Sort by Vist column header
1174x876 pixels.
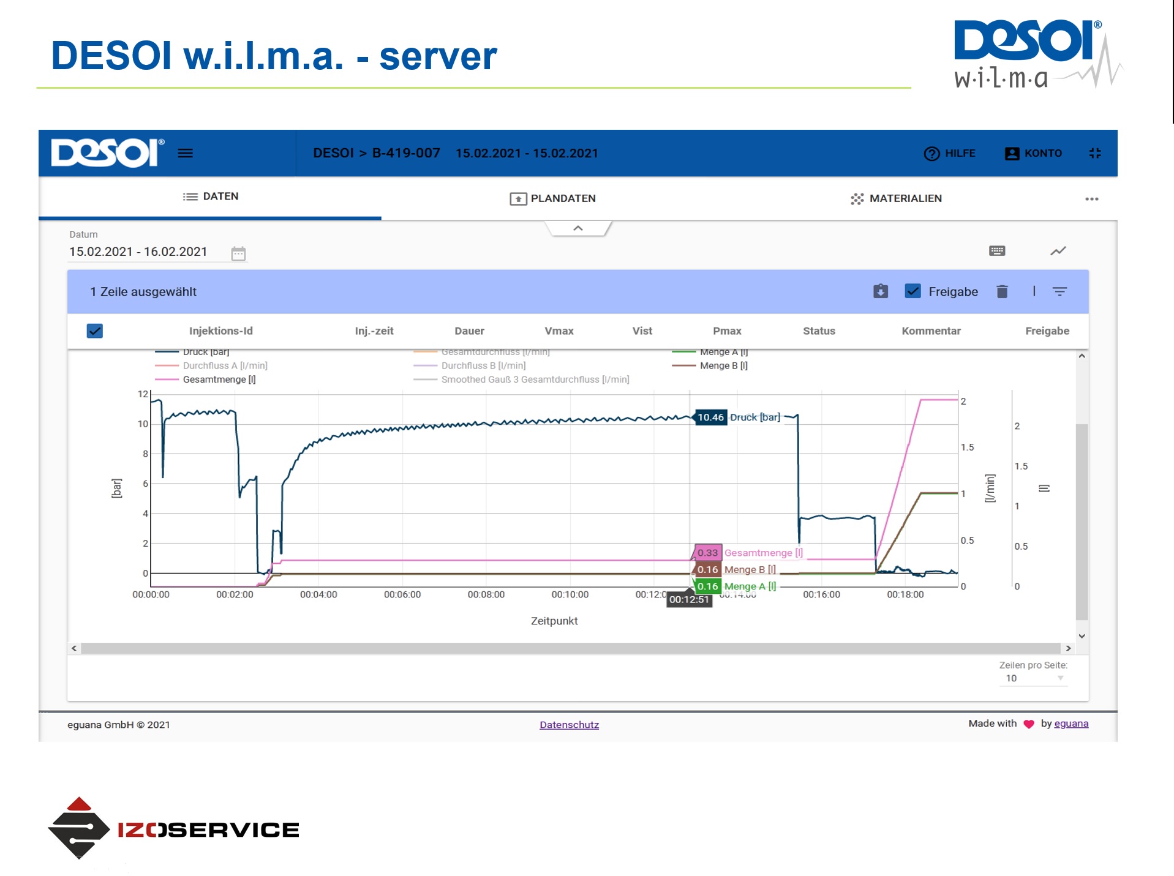[x=642, y=331]
